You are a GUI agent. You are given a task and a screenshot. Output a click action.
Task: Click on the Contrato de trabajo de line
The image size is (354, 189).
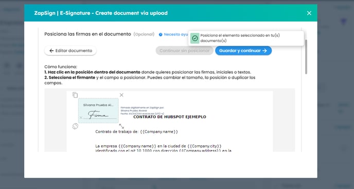136,131
